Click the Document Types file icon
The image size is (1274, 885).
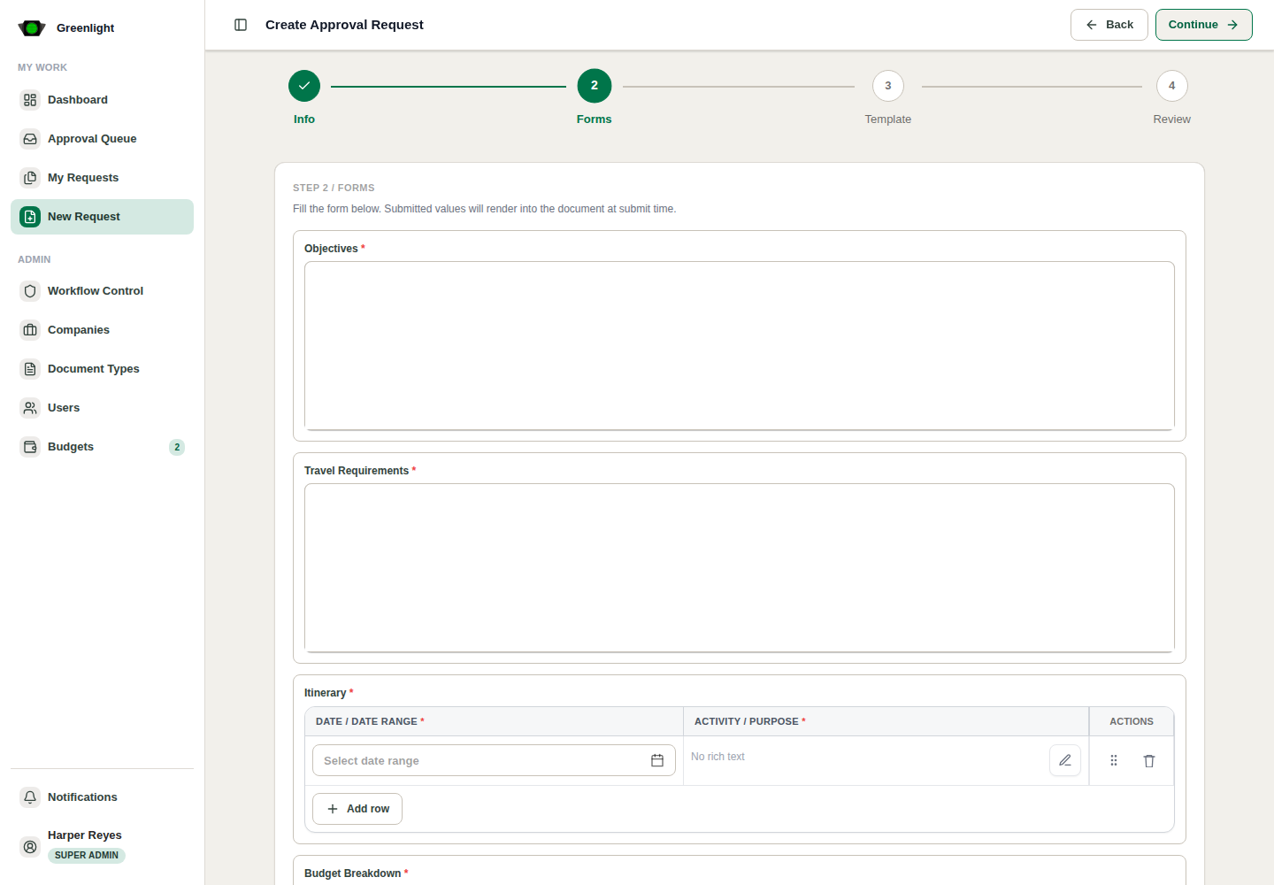tap(30, 369)
